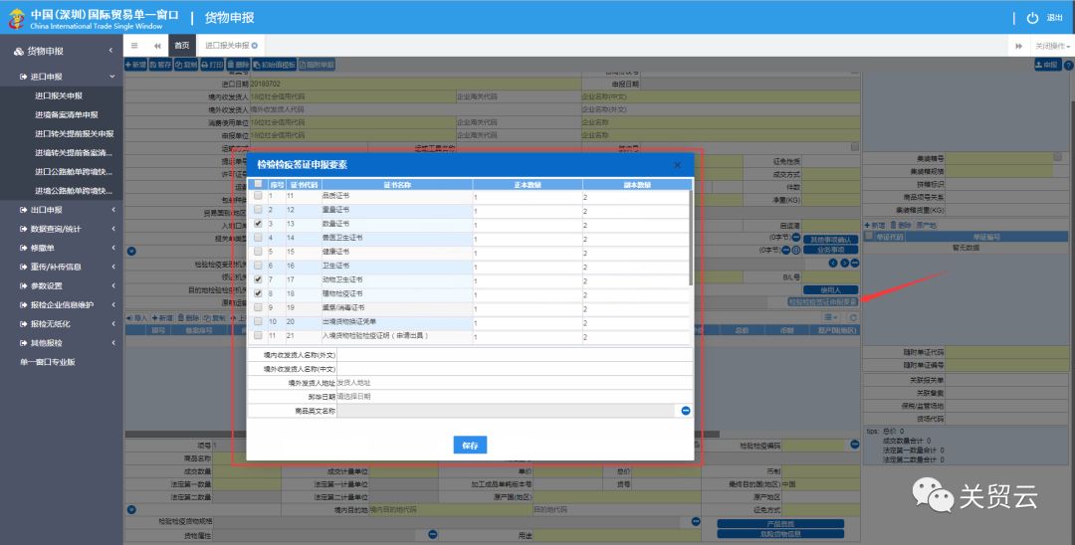Click the minus icon in 货物属性 row
Viewport: 1075px width, 545px height.
click(433, 534)
